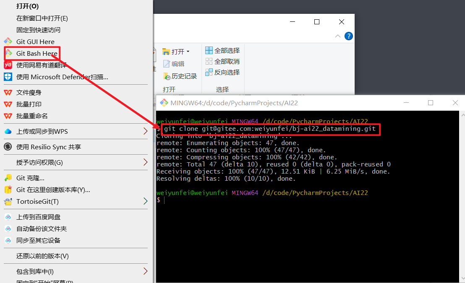Click the scroll up arrow in Git Bash
Screen dimensions: 465x283
pos(462,114)
